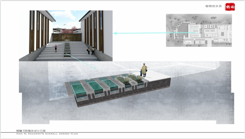Open the grayscale site plan image
Viewport: 245px width, 139px height.
click(199, 30)
